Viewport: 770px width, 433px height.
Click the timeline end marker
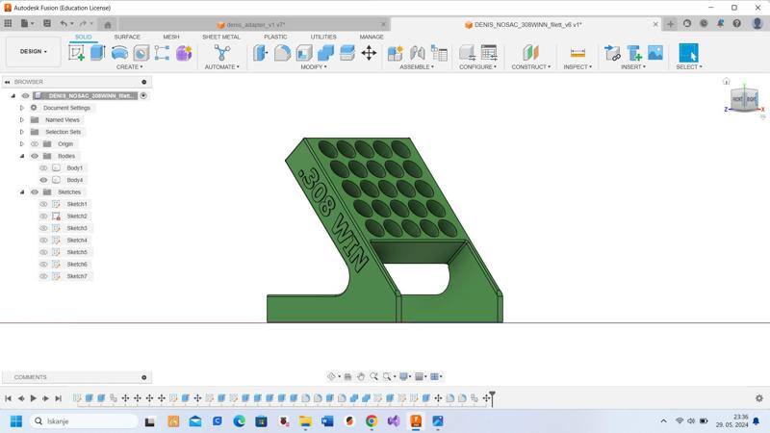(x=492, y=398)
